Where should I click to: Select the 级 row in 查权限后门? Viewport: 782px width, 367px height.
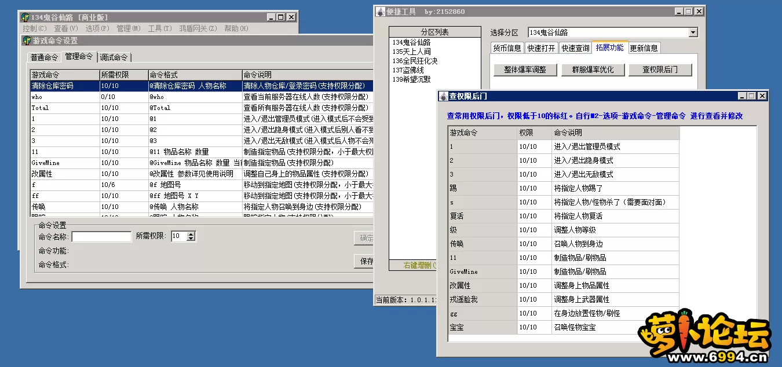563,230
